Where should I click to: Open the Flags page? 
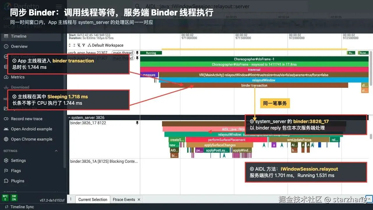(x=31, y=171)
